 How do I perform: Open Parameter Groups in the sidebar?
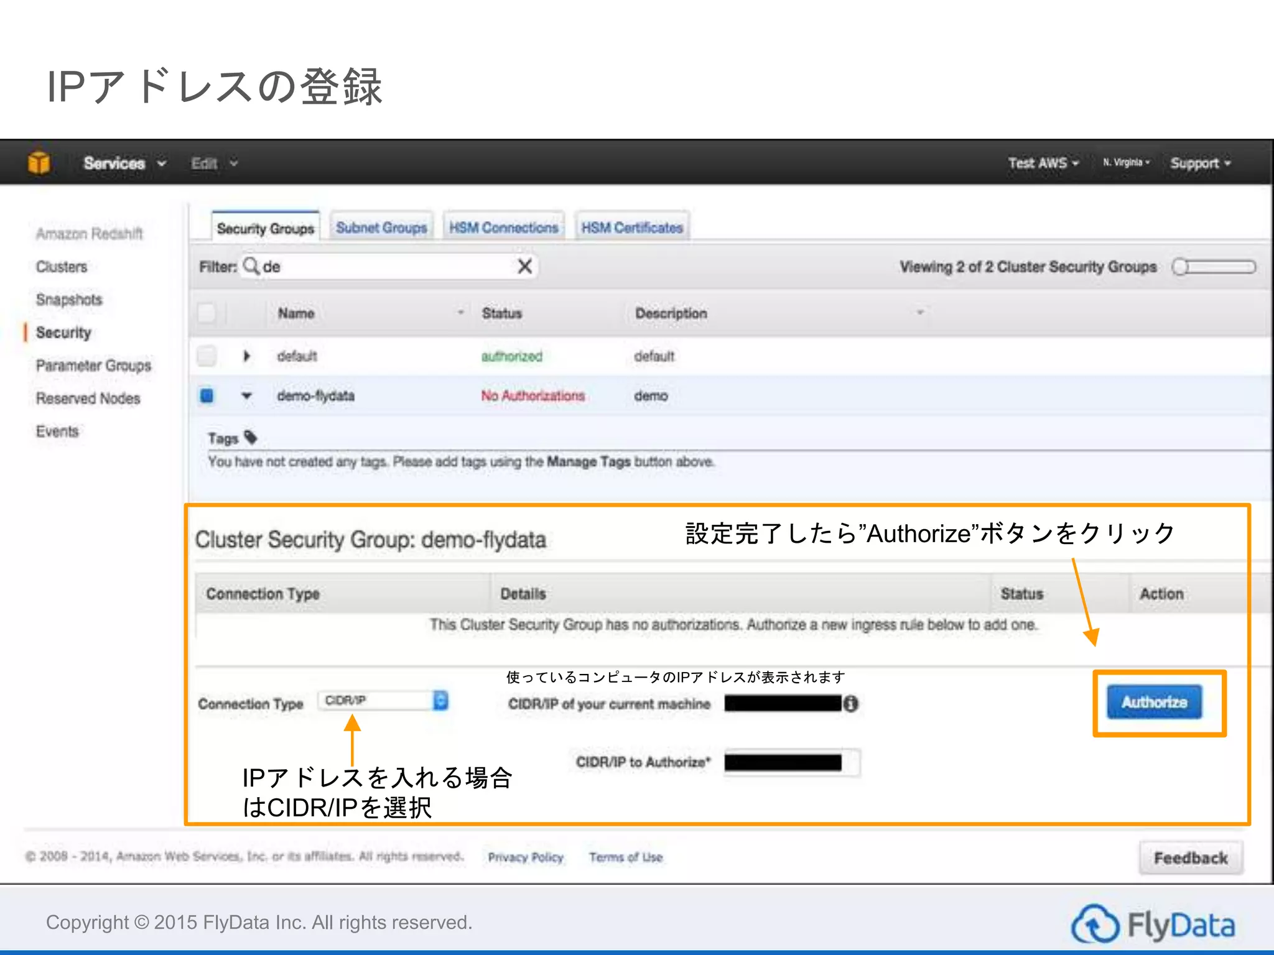93,366
